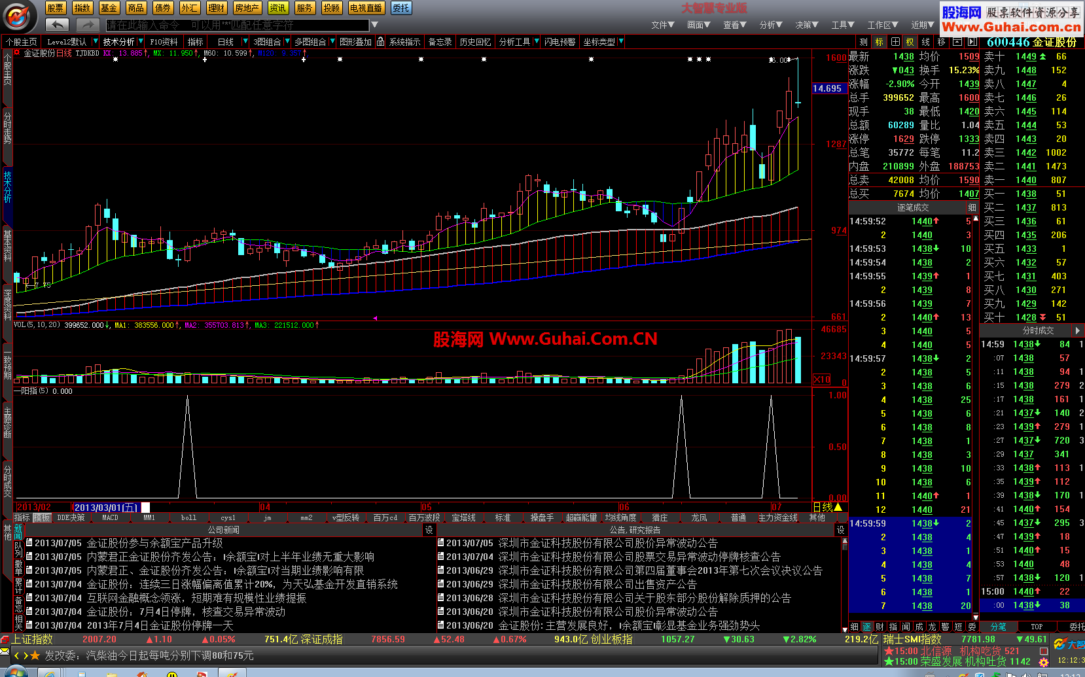The width and height of the screenshot is (1085, 677).
Task: Open the 查看 menu
Action: (734, 25)
